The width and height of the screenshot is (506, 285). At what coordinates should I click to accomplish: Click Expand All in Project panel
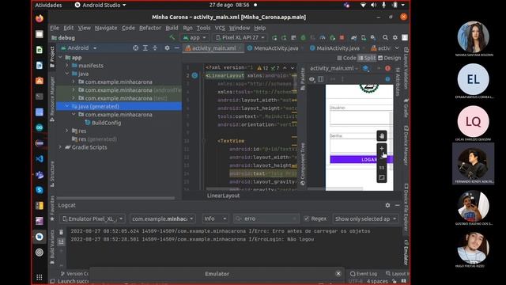145,47
